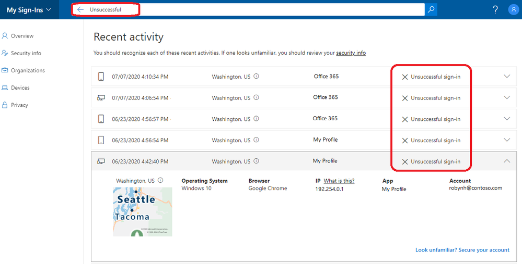The height and width of the screenshot is (264, 522).
Task: Click the back arrow in search box
Action: click(80, 9)
